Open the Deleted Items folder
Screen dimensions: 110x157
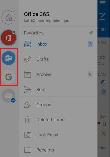[58, 120]
